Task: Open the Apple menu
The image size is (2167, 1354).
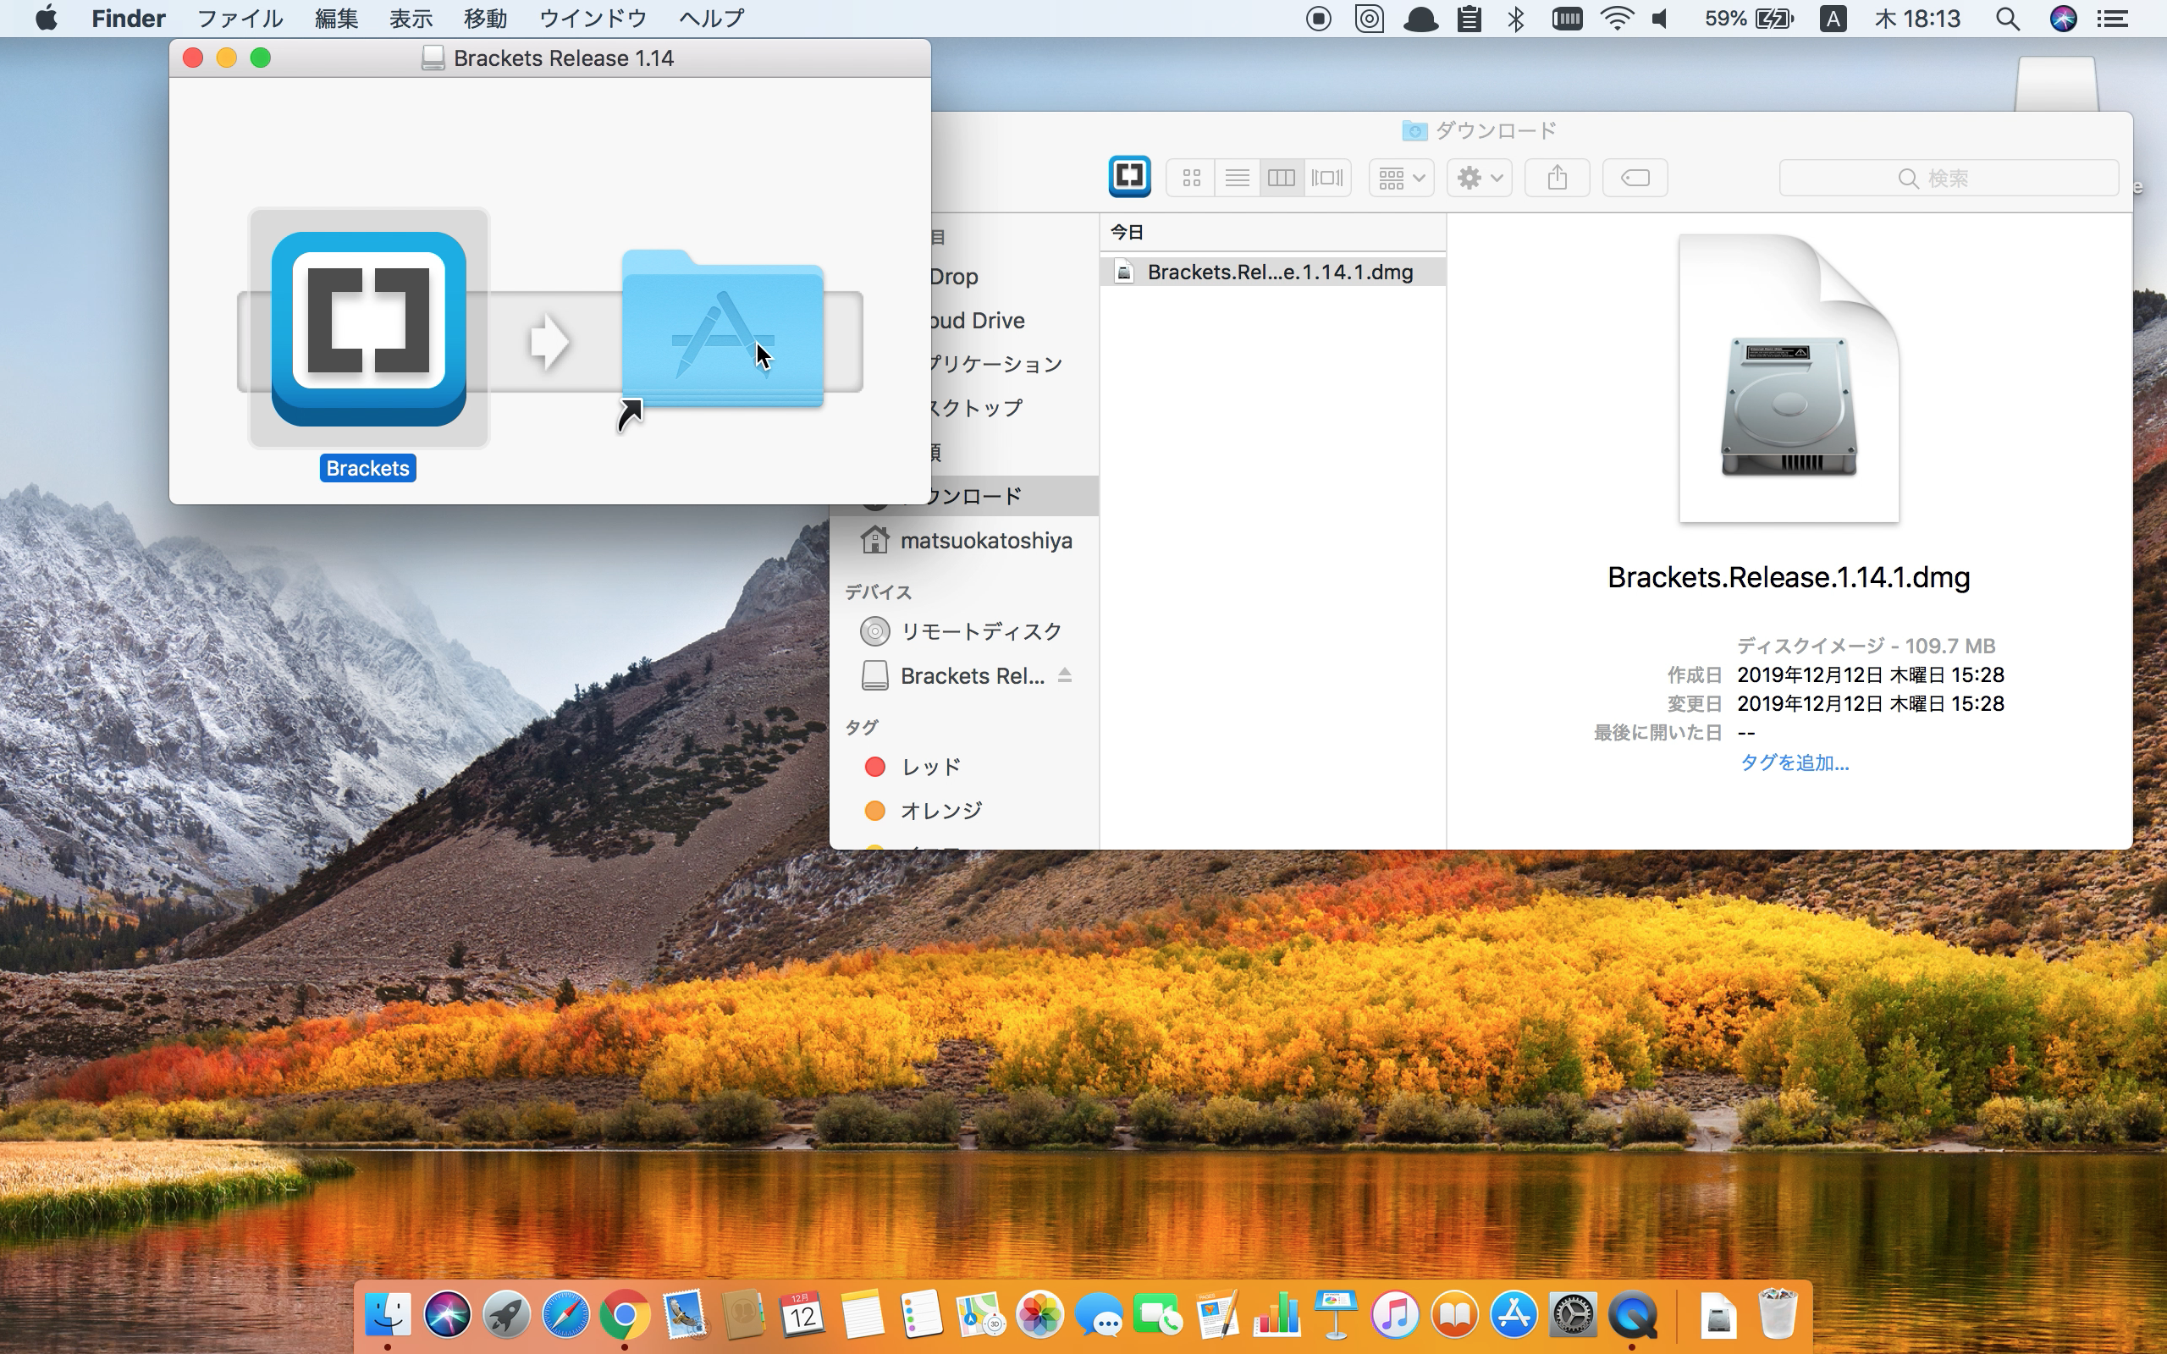Action: 46,18
